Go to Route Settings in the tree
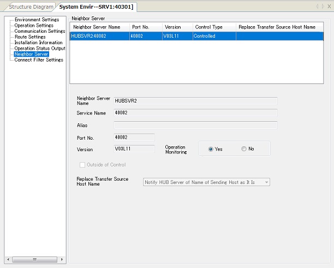Screen dimensions: 334x268 point(30,37)
